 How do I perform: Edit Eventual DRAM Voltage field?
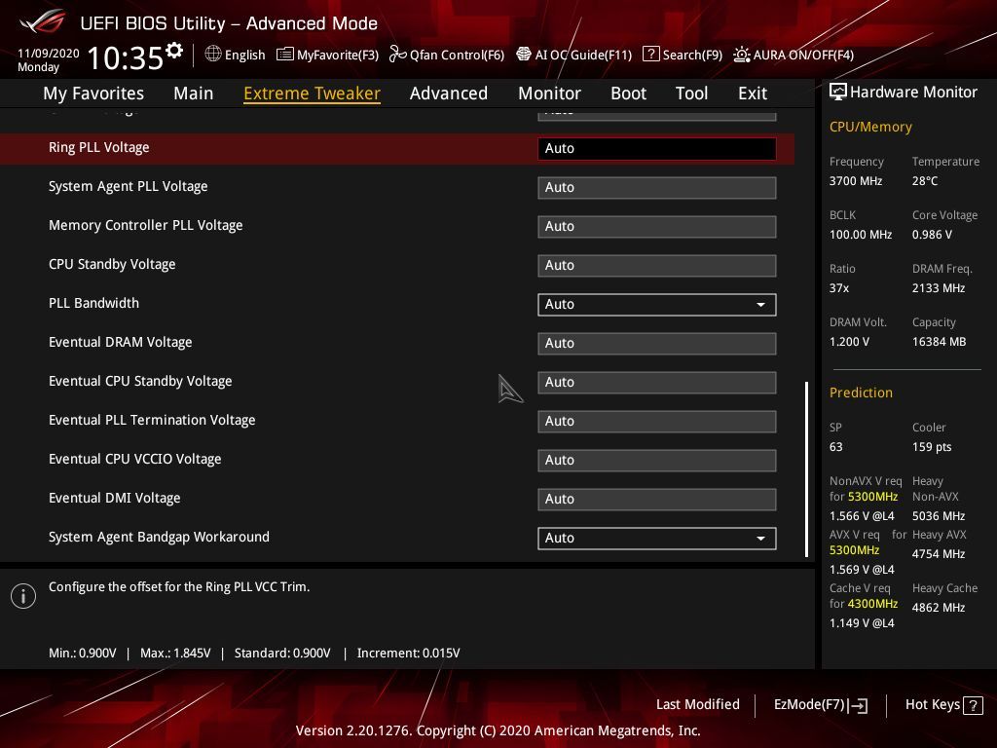click(x=657, y=344)
